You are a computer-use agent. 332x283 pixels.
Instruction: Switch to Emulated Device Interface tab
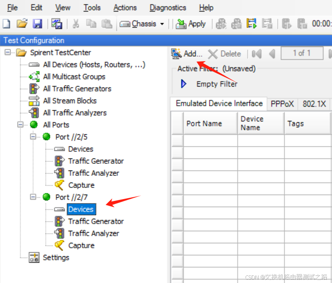point(219,104)
